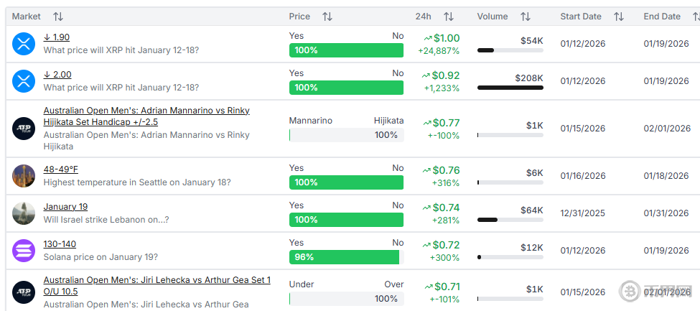Click the XRP icon beside the 2.00 market
The width and height of the screenshot is (700, 311).
24,81
